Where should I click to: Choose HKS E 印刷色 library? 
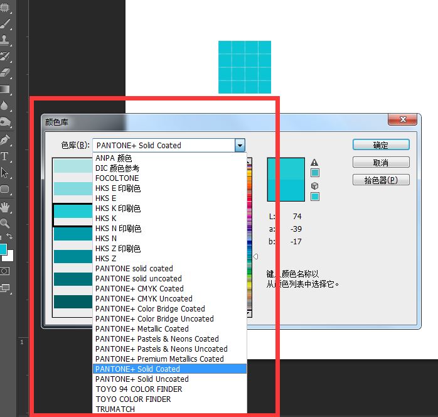pyautogui.click(x=169, y=188)
